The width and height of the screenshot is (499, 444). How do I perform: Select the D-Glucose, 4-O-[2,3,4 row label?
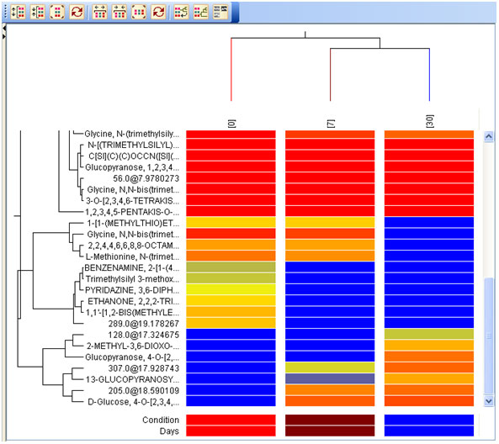(x=133, y=402)
